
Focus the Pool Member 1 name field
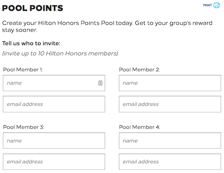click(51, 83)
